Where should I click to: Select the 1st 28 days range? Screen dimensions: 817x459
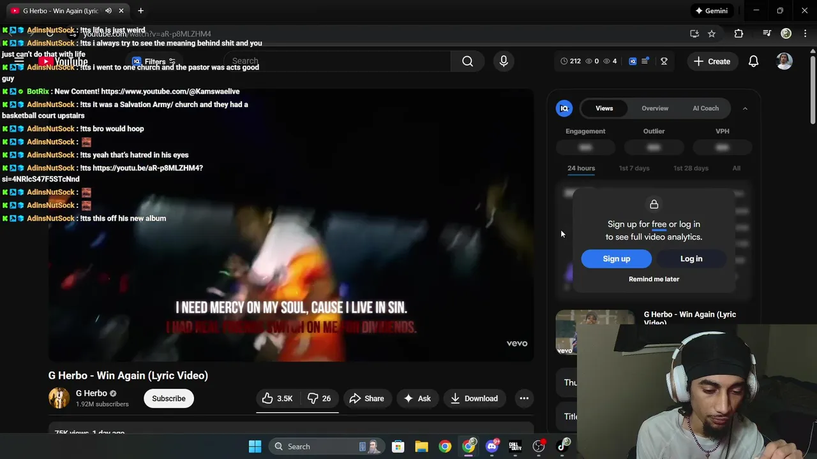[691, 168]
